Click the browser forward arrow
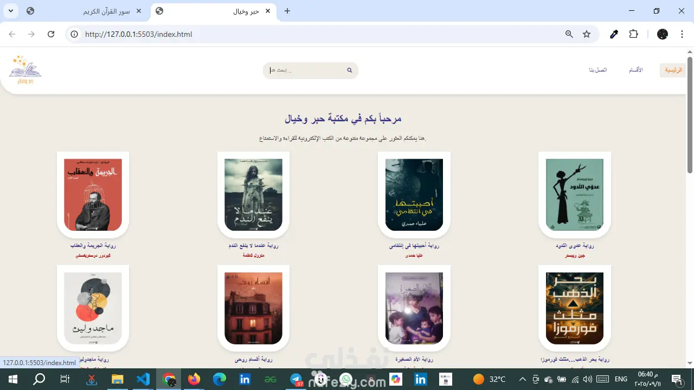The width and height of the screenshot is (694, 390). click(31, 34)
